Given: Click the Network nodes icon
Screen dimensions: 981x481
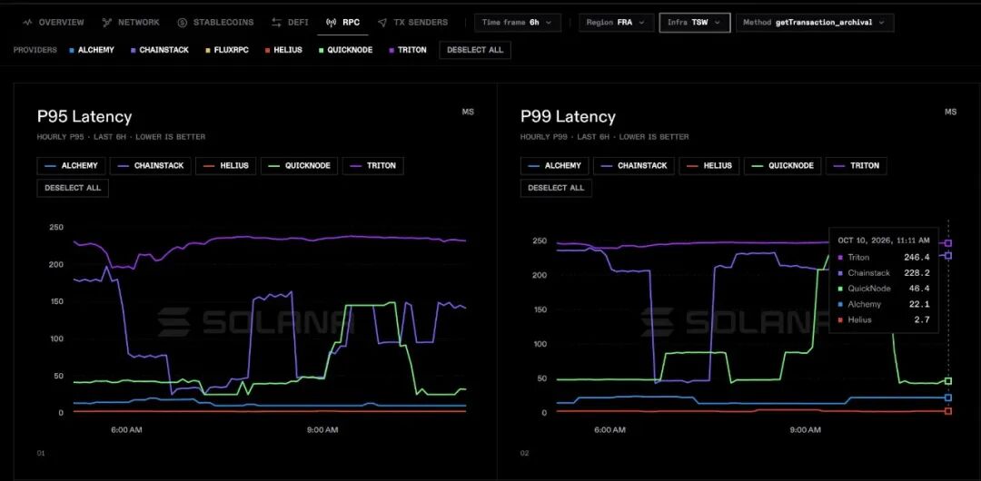Looking at the screenshot, I should (107, 23).
